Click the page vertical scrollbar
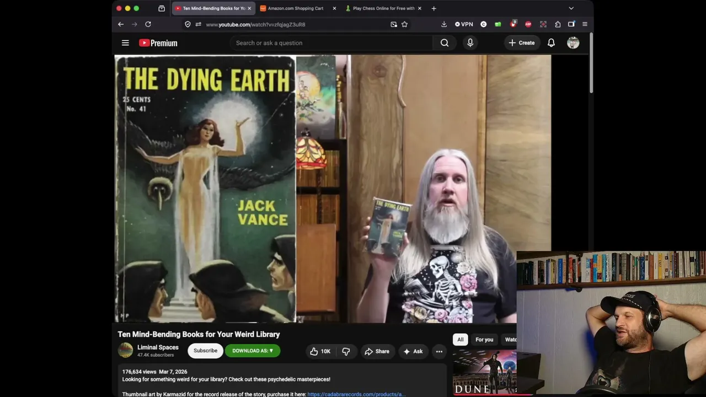The height and width of the screenshot is (397, 706). (591, 63)
